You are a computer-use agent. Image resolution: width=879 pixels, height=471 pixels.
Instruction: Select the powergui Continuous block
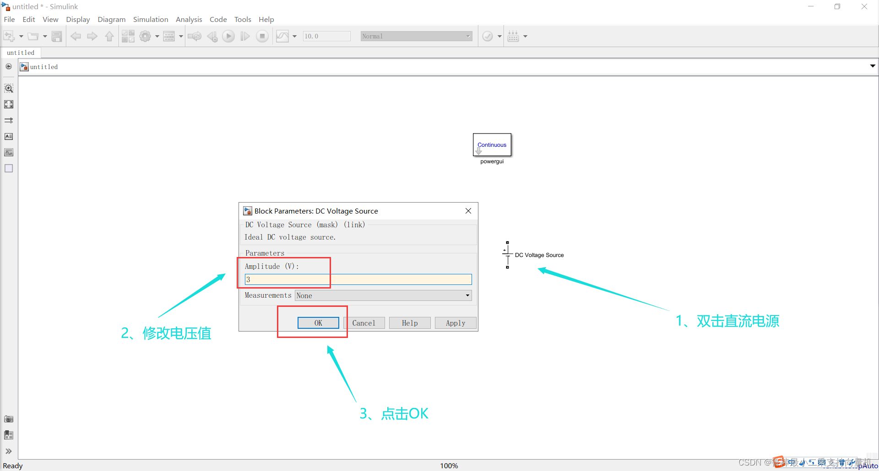tap(492, 145)
